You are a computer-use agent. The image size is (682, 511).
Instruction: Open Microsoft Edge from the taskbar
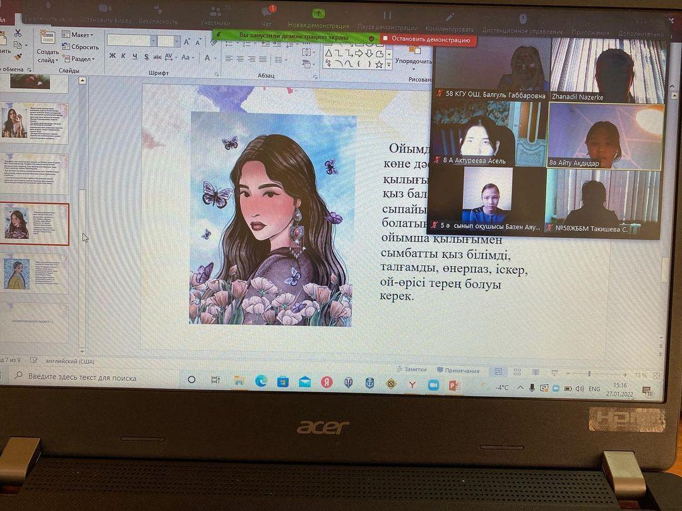(x=261, y=381)
